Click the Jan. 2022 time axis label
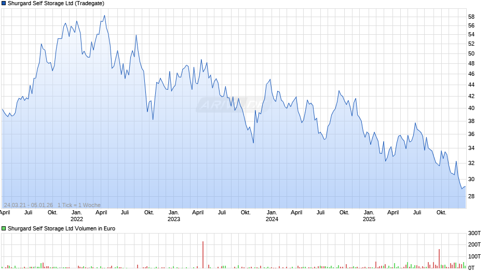 pos(76,216)
